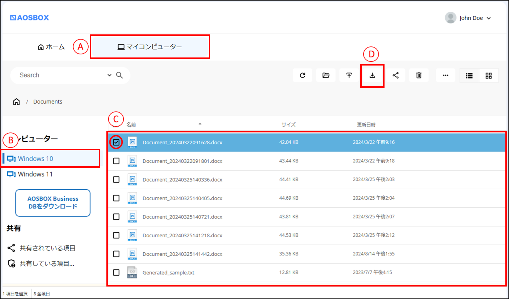The image size is (509, 299).
Task: Click the share icon in toolbar
Action: point(396,75)
